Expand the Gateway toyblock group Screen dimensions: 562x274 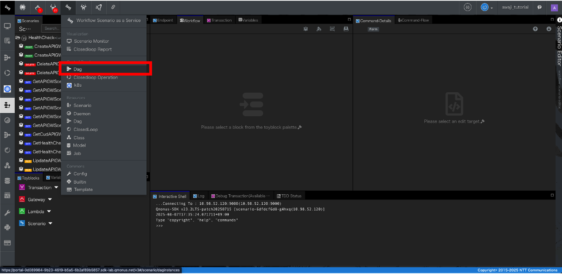[x=50, y=199]
